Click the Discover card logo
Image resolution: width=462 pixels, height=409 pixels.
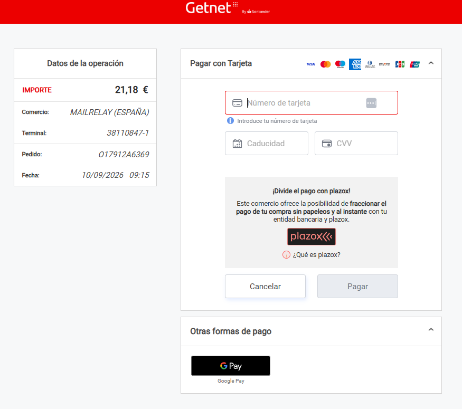pos(384,64)
